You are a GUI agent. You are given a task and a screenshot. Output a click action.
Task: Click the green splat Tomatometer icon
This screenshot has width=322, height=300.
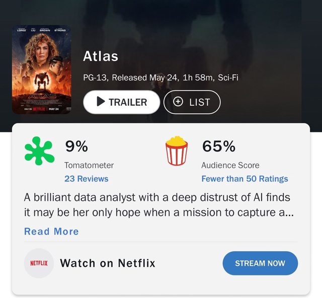coord(39,151)
